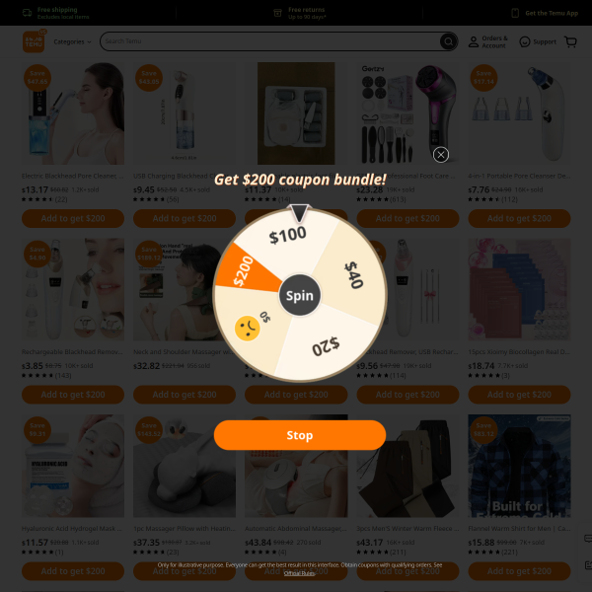Click the Search Temu input field
The width and height of the screenshot is (592, 592).
[269, 41]
